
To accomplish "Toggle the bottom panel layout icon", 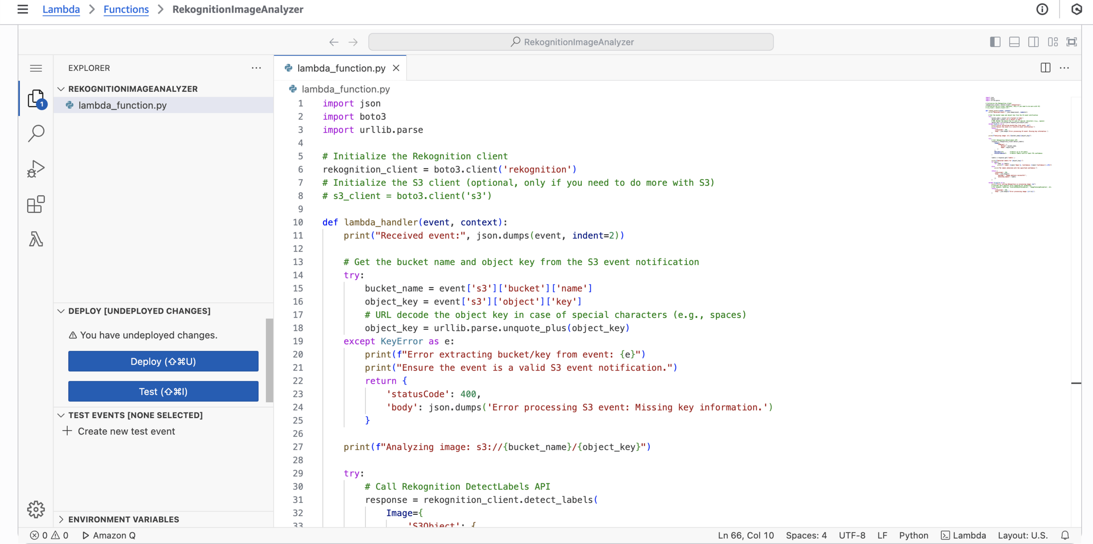I will [x=1014, y=42].
